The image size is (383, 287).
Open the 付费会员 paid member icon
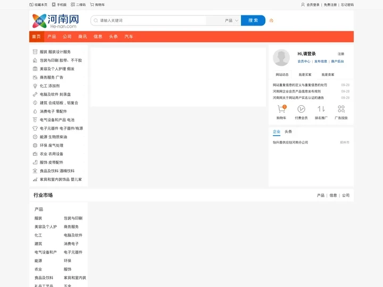(301, 109)
